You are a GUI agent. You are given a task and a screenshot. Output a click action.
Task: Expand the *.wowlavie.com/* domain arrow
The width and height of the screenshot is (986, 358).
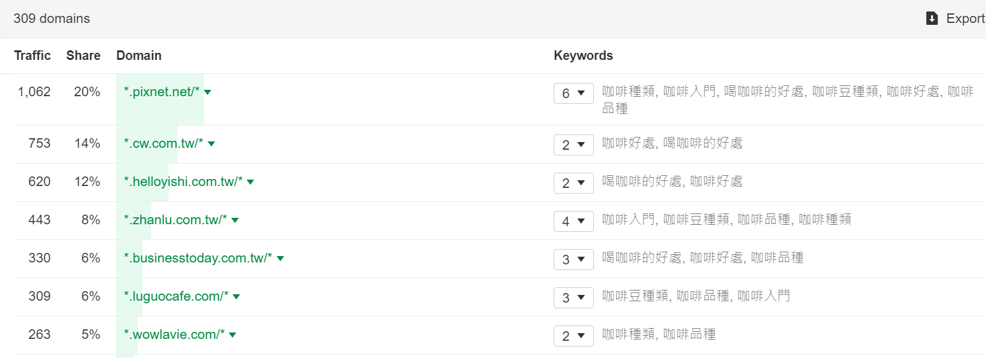tap(232, 335)
